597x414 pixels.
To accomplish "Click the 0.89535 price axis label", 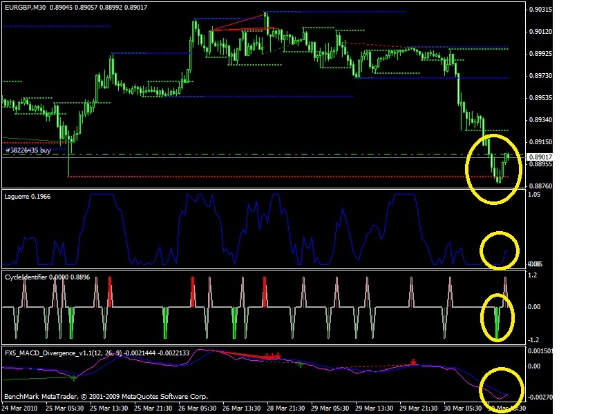I will click(x=540, y=98).
